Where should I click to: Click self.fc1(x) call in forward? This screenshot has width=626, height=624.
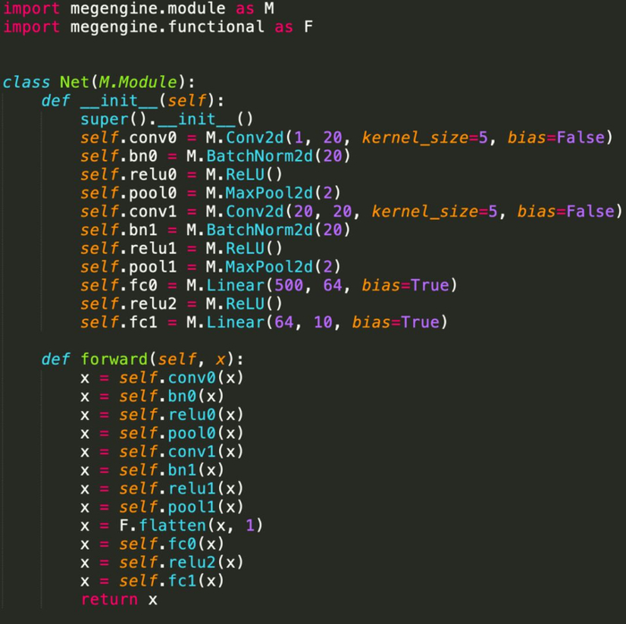click(x=172, y=581)
